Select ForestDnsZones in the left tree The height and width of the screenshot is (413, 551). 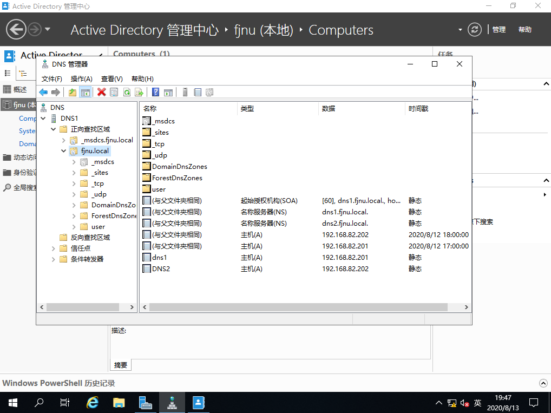(114, 216)
